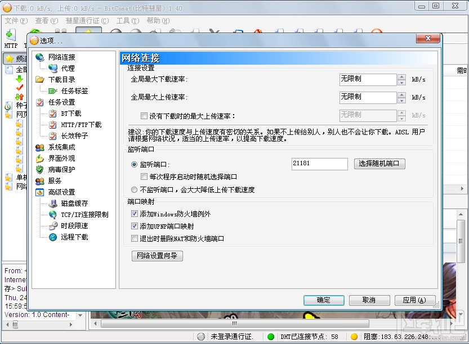Uncheck 添加UPNP端口映射

[135, 226]
